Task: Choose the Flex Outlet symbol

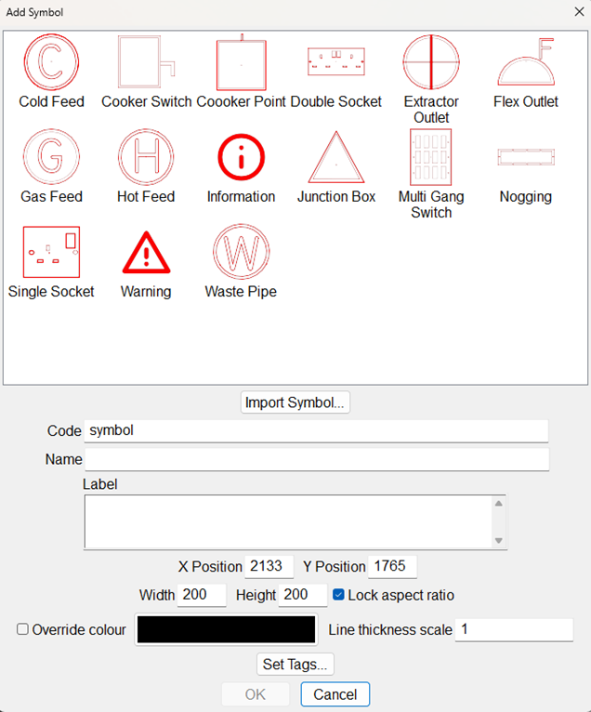Action: (526, 63)
